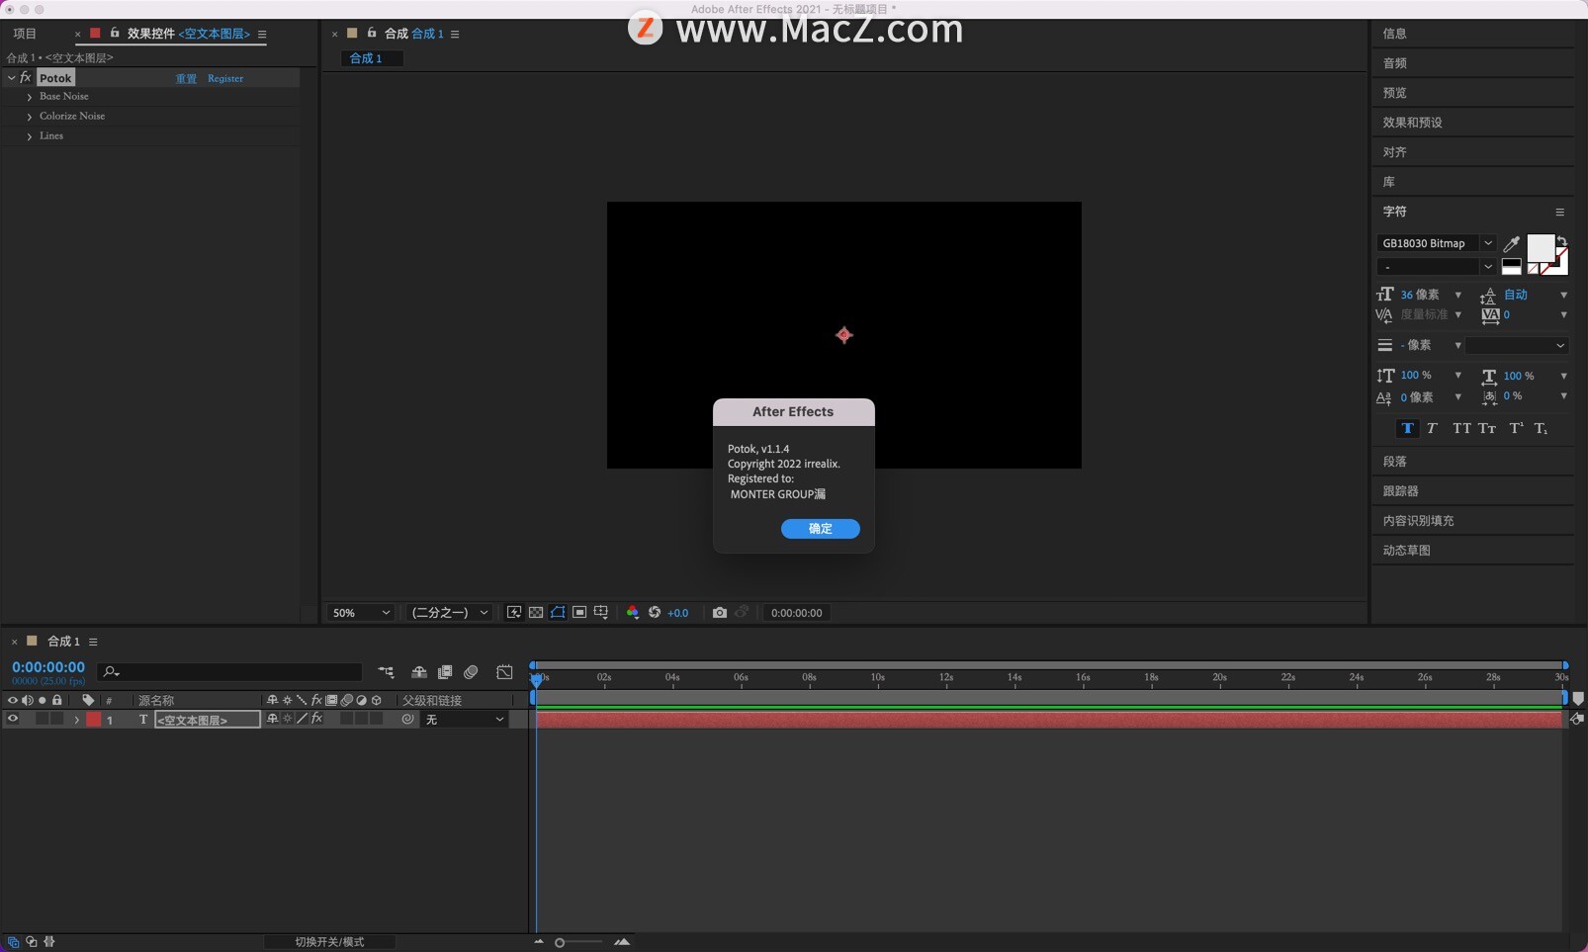Open the 效果控件 panel menu icon
This screenshot has width=1588, height=952.
[x=262, y=34]
